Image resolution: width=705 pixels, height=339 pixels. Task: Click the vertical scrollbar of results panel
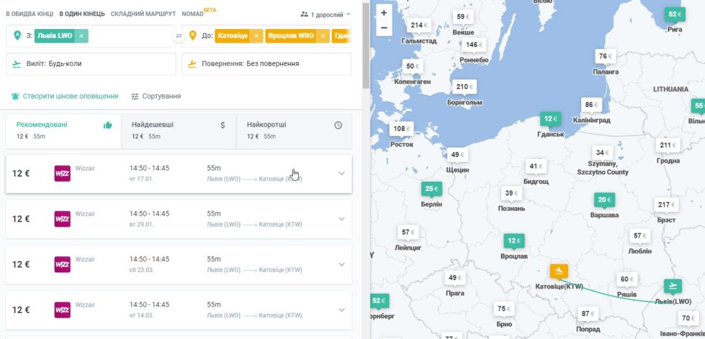tap(366, 45)
